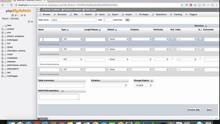Image resolution: width=220 pixels, height=124 pixels.
Task: Click the browser back arrow
Action: [x=3, y=5]
